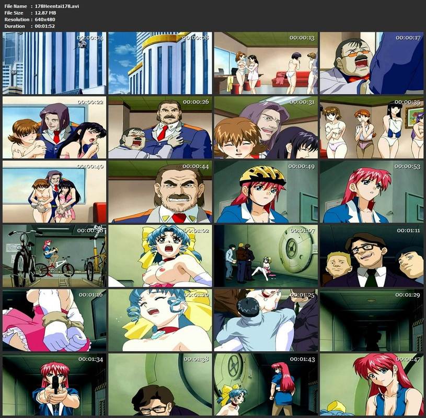
Task: Open the bicycle garage frame at 00:00:58
Action: coord(54,256)
